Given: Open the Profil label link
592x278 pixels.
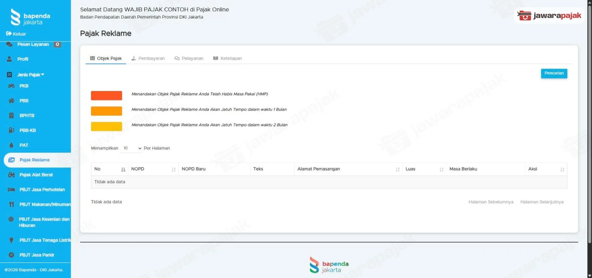Looking at the screenshot, I should tap(23, 59).
